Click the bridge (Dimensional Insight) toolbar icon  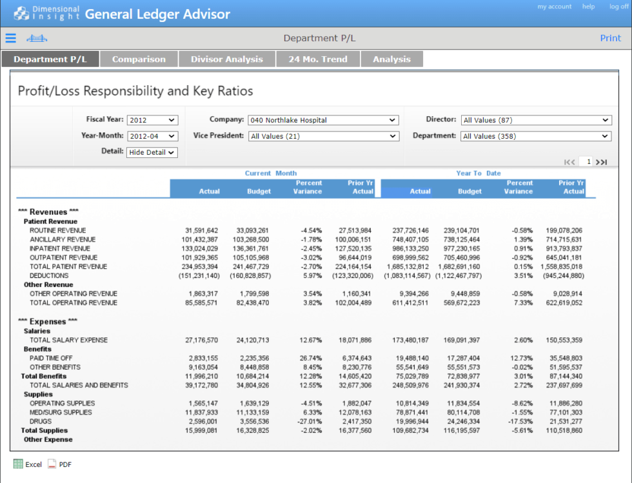tap(37, 38)
